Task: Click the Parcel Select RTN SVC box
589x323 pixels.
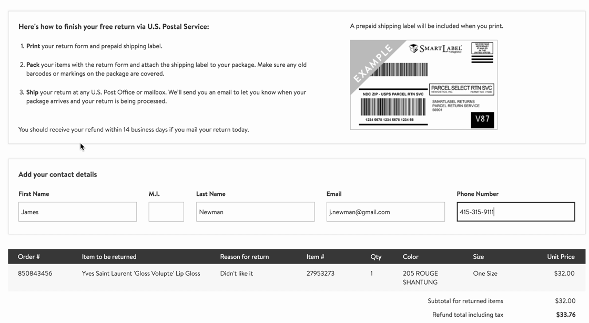Action: click(462, 89)
